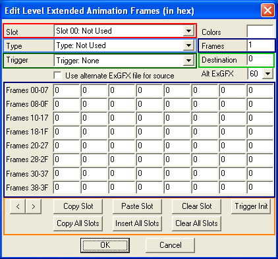Click first field in Frames 20-27 row
The width and height of the screenshot is (278, 259).
click(67, 146)
